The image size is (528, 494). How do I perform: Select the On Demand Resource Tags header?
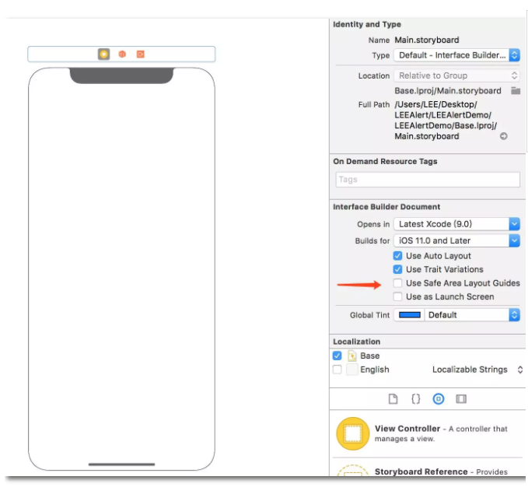(385, 161)
